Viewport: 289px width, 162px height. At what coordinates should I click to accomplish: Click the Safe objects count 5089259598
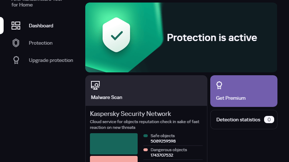tap(163, 141)
